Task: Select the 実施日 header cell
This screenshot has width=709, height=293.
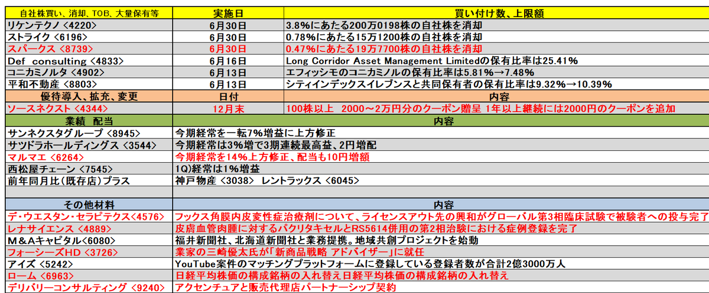Action: 227,13
